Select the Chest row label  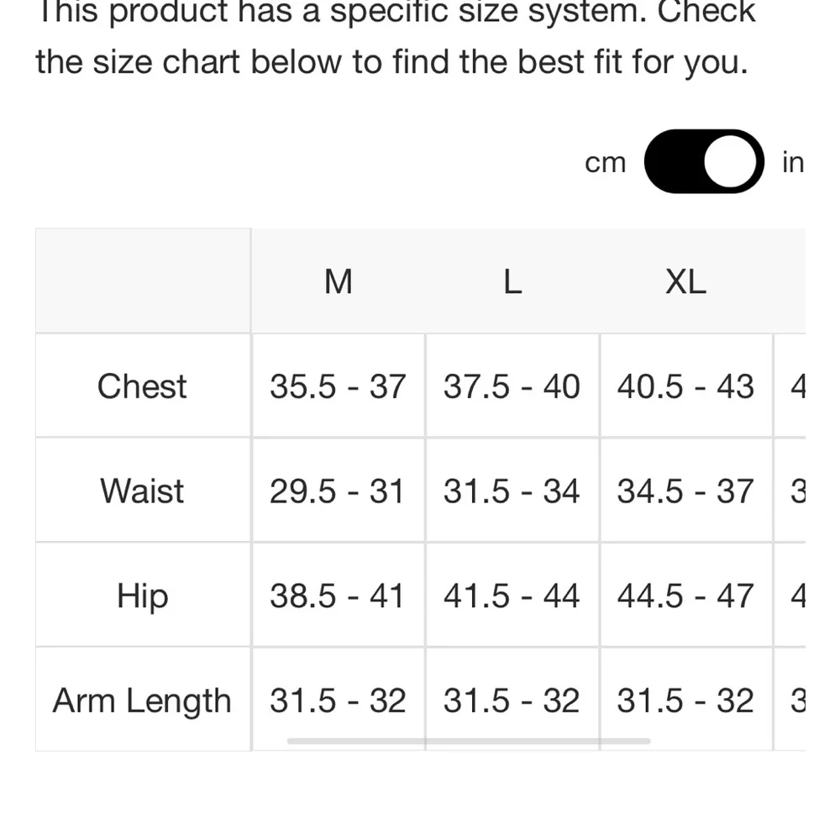pos(142,386)
